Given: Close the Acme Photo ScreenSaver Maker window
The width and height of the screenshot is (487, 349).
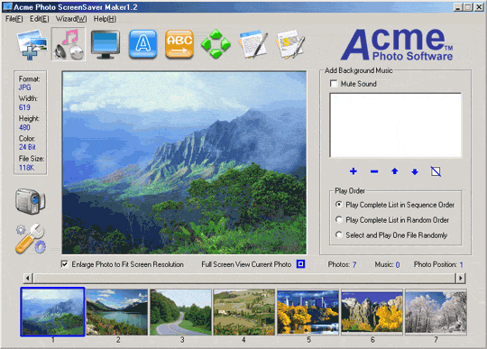Looking at the screenshot, I should tap(479, 7).
